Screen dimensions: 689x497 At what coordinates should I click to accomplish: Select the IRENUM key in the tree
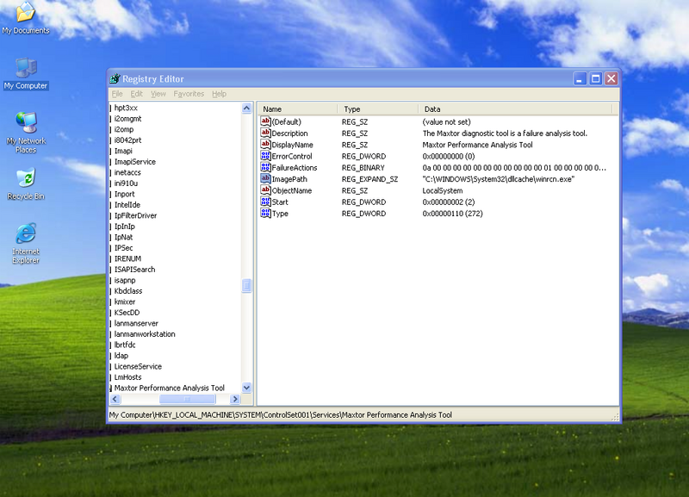coord(127,258)
